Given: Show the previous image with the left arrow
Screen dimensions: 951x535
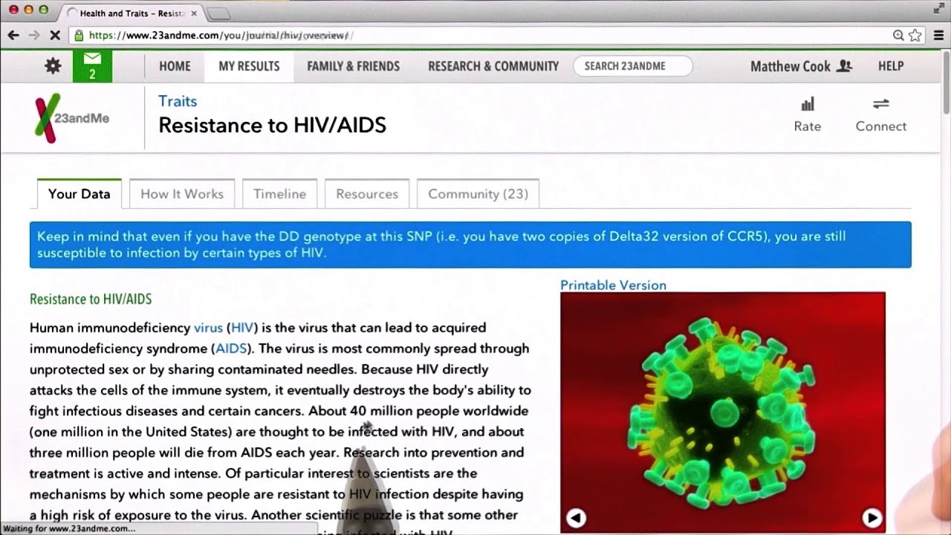Looking at the screenshot, I should click(576, 517).
